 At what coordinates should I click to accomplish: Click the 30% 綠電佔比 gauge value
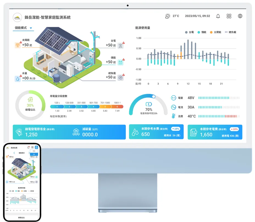(30, 106)
